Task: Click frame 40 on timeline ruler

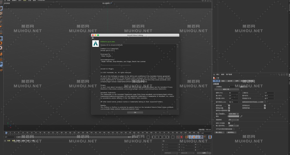Action: (x=92, y=133)
